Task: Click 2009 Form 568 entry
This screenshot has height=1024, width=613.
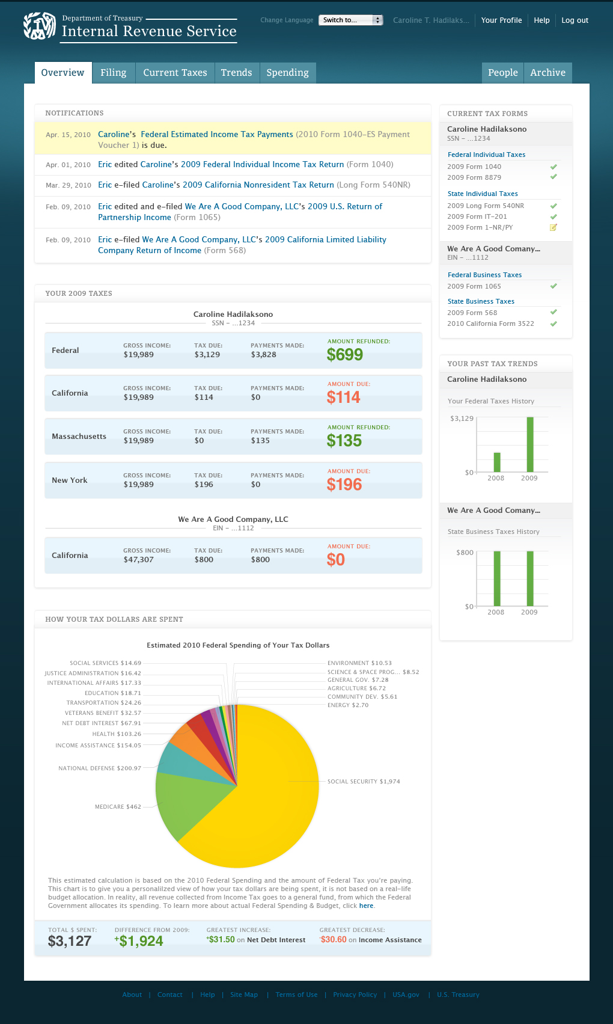Action: coord(472,313)
